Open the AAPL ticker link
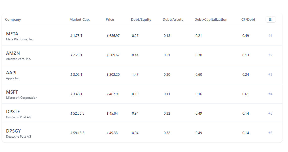Viewport: 288px width, 152px height. tap(12, 73)
